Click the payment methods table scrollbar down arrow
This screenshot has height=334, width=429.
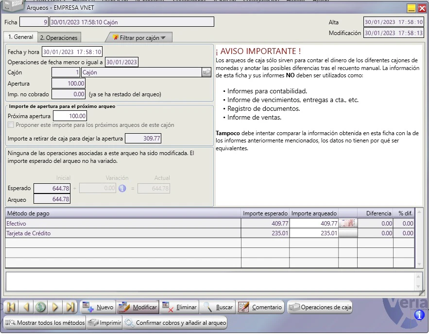(419, 264)
